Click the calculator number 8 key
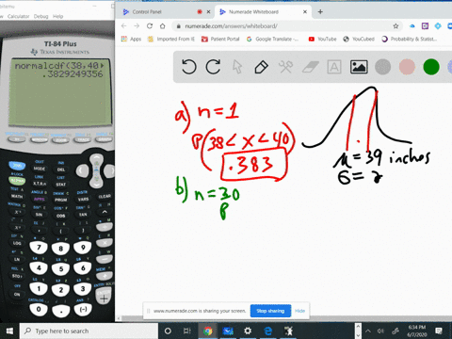 [x=61, y=249]
